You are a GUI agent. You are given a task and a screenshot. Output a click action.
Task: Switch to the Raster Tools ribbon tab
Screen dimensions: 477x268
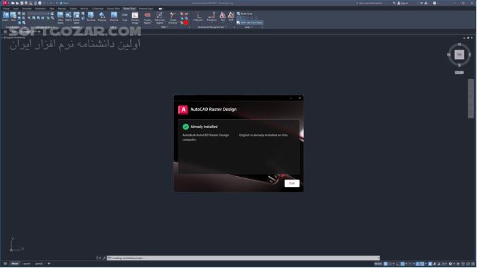pos(129,8)
